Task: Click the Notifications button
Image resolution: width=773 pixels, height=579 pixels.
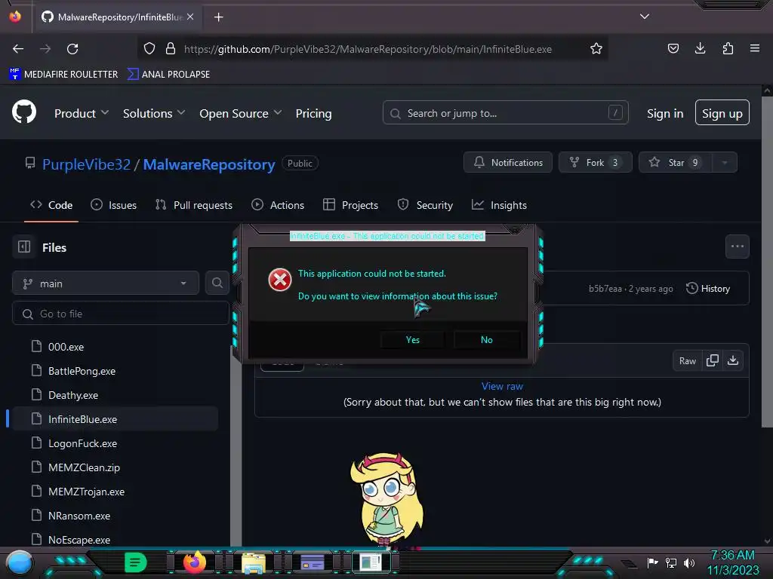Action: coord(508,163)
